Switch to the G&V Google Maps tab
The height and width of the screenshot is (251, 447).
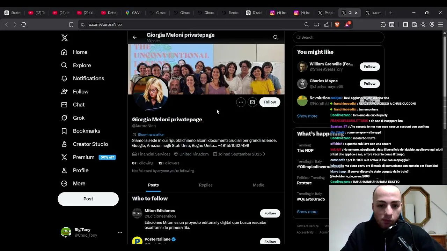tap(133, 13)
